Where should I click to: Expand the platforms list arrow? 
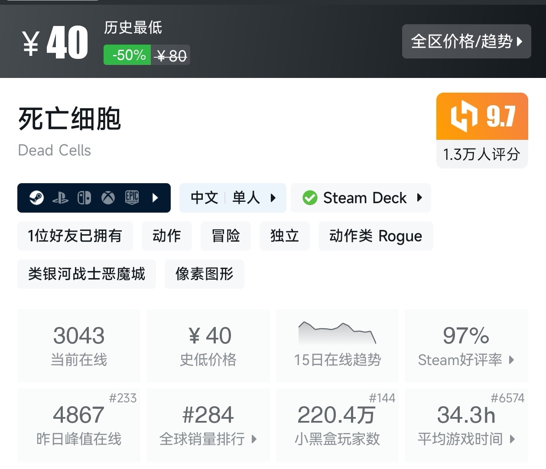tap(155, 198)
